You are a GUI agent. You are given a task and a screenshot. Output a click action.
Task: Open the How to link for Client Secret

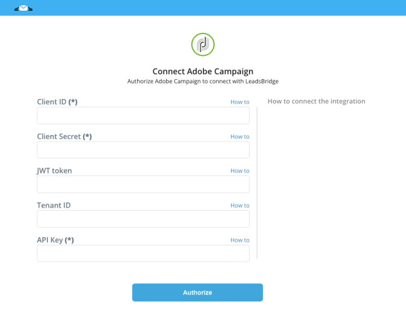(240, 137)
